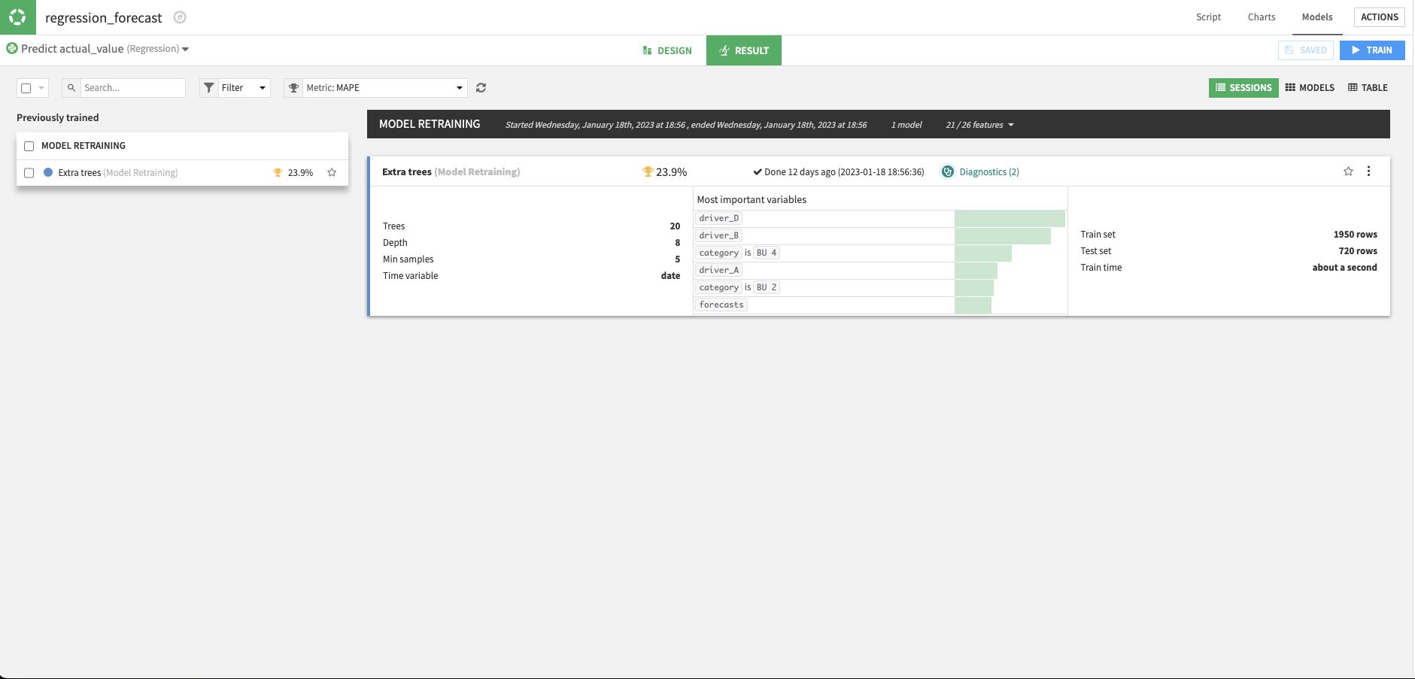Expand the 21/26 features dropdown
Viewport: 1415px width, 679px height.
(979, 124)
